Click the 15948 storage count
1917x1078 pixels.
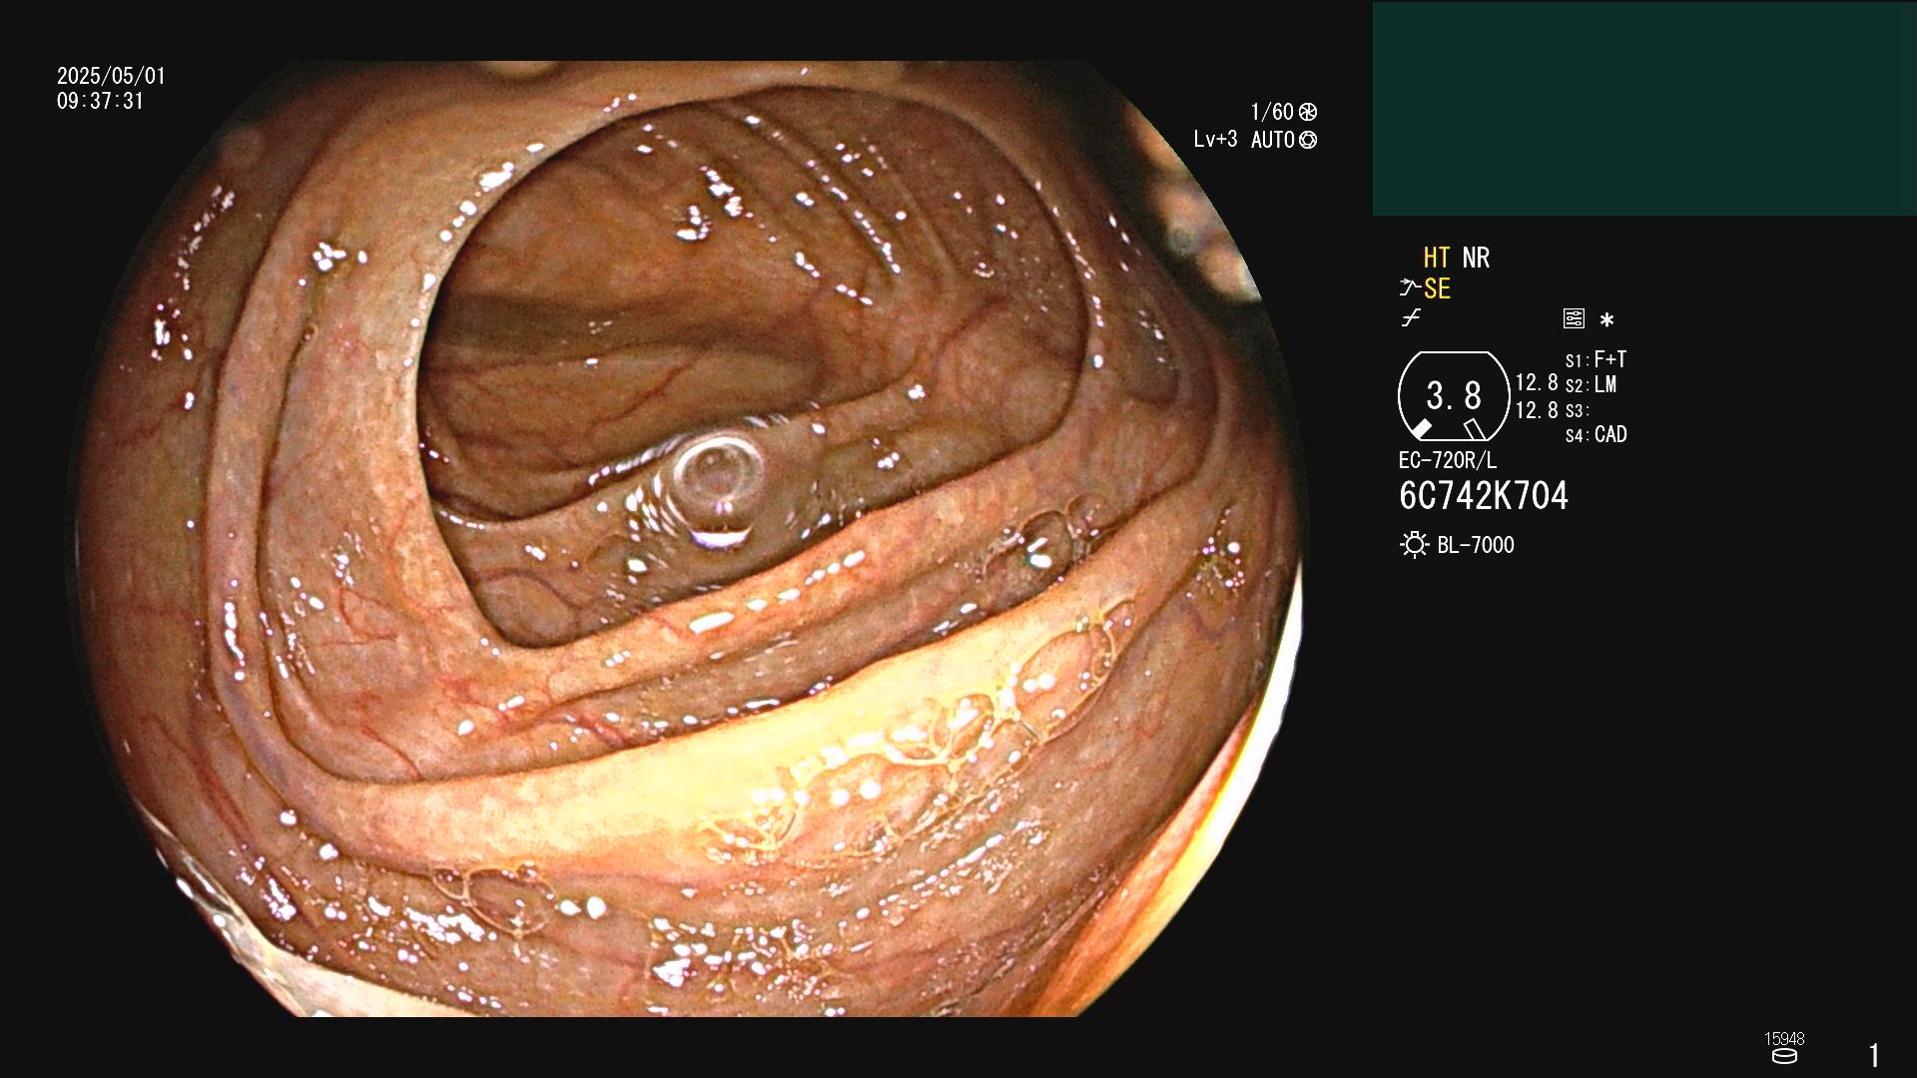tap(1784, 1038)
